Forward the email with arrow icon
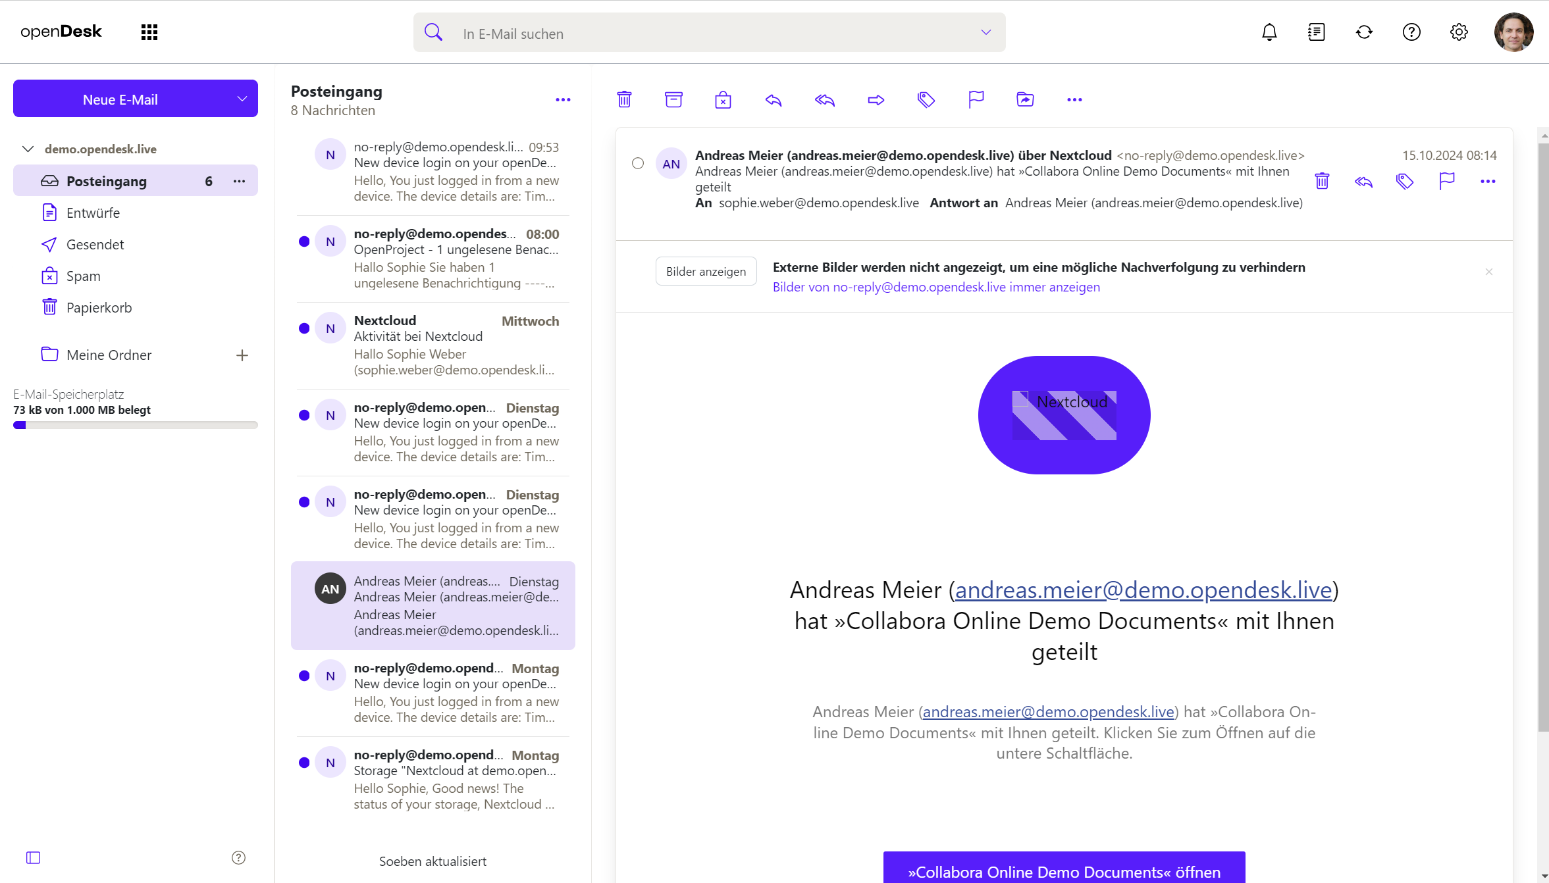1549x883 pixels. pos(876,99)
